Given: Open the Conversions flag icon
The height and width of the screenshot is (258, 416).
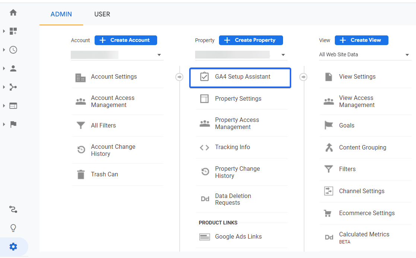Looking at the screenshot, I should (x=13, y=124).
